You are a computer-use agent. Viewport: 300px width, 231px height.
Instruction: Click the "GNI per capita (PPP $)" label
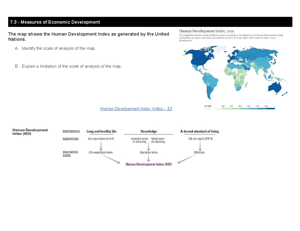(201, 139)
